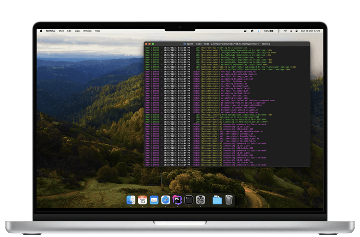Open Finder from the Dock
This screenshot has height=237, width=360.
[x=131, y=200]
